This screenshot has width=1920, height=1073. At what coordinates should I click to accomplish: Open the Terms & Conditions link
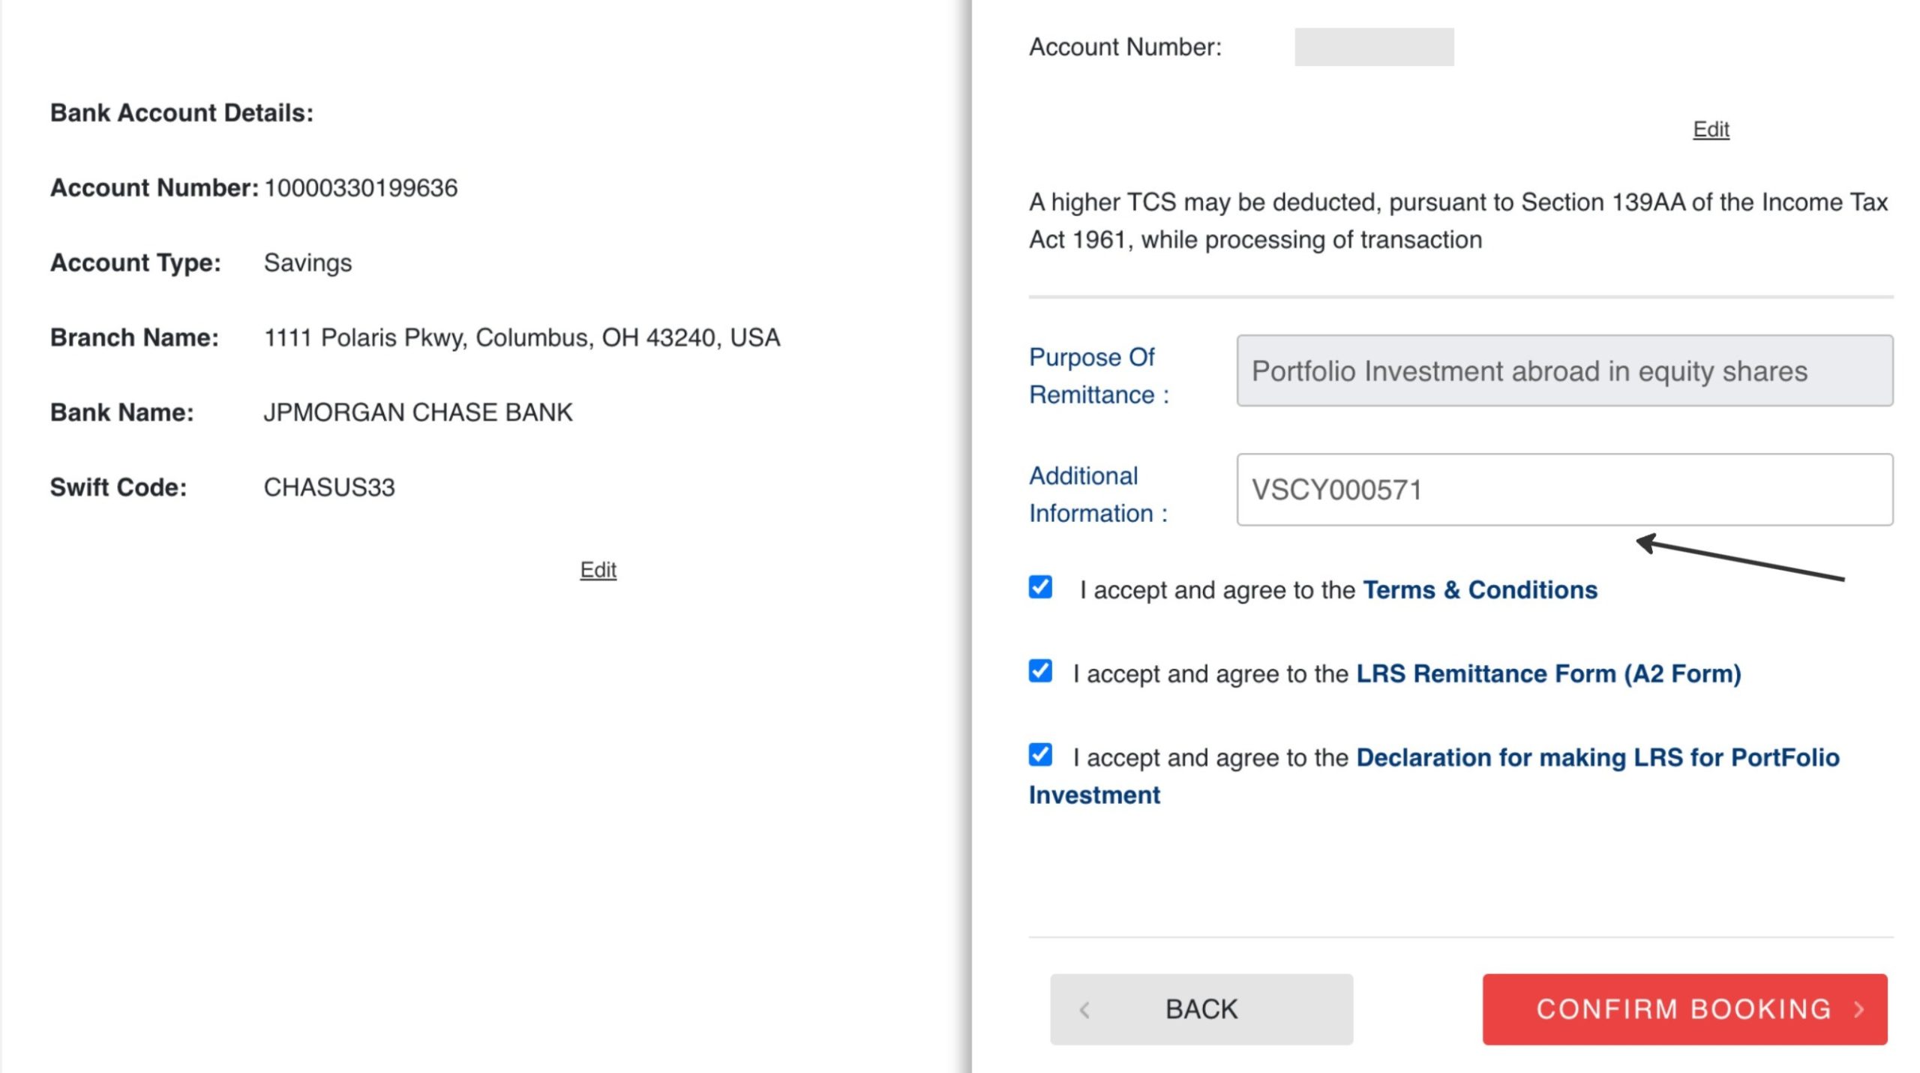point(1480,590)
